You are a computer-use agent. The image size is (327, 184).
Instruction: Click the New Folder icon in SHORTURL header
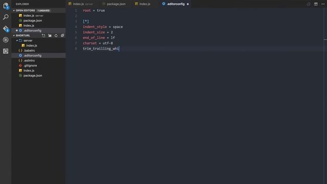tap(50, 35)
